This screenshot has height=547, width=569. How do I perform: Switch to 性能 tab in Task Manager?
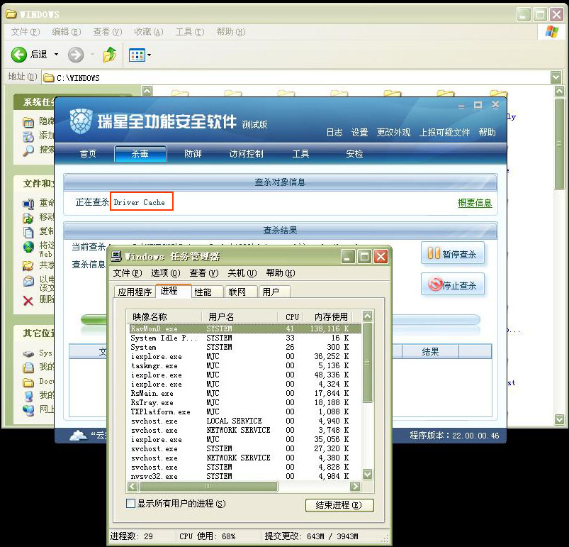(x=206, y=292)
